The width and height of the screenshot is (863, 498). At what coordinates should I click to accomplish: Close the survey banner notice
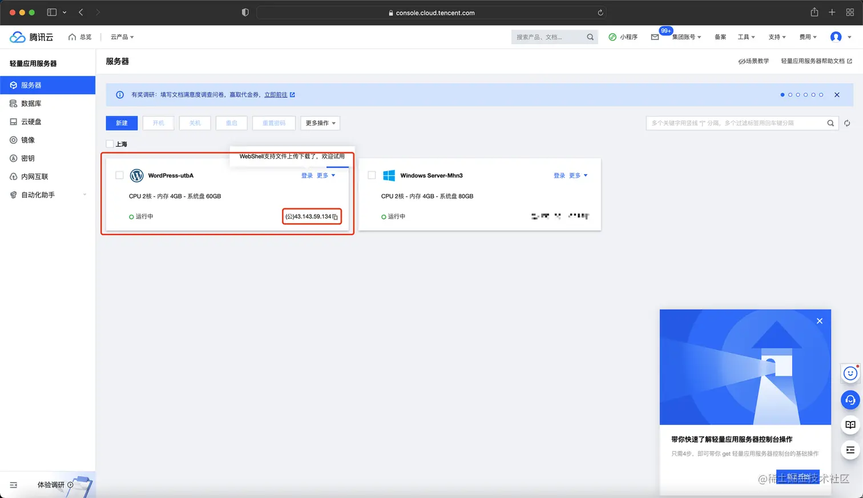pyautogui.click(x=837, y=95)
